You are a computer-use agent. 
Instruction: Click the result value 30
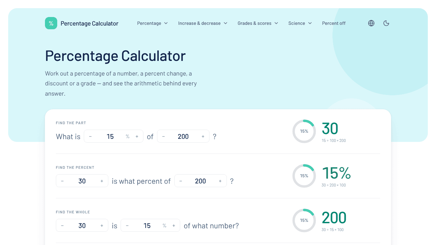coord(330,129)
